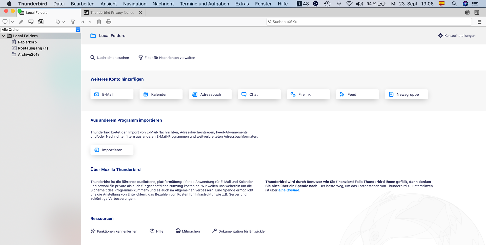Viewport: 486px width, 245px height.
Task: Open the Get Messages dropdown arrow
Action: coord(12,22)
